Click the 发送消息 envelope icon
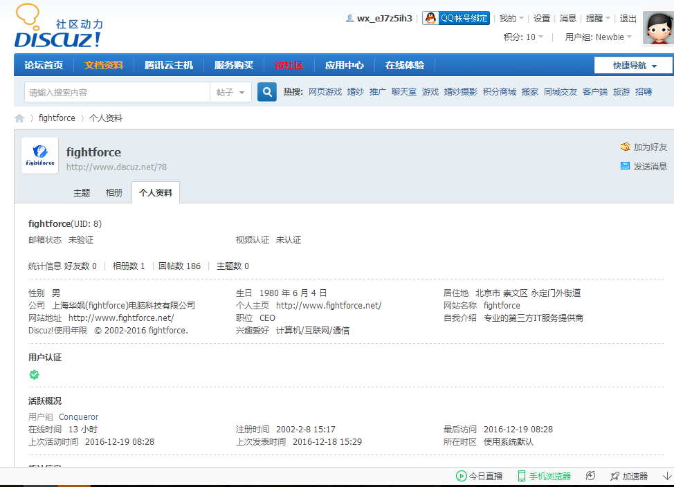 625,166
